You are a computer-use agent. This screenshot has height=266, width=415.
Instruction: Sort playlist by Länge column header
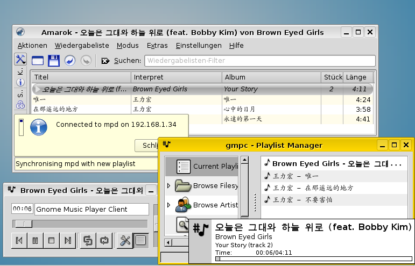pos(358,77)
